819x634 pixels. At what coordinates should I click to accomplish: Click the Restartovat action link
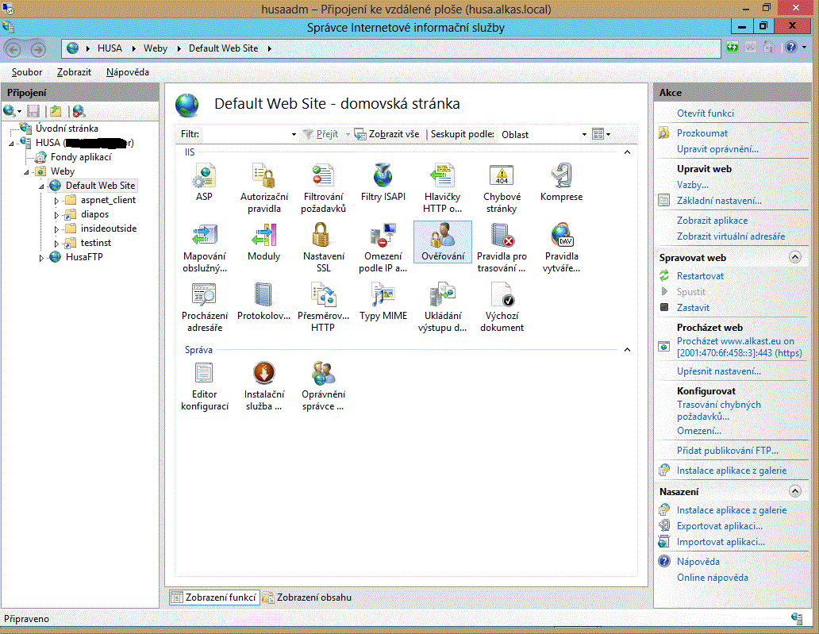tap(700, 276)
